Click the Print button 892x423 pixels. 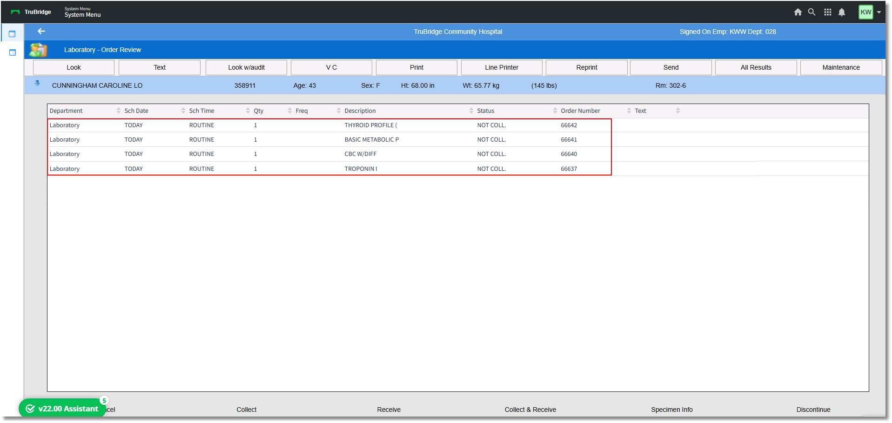pos(416,67)
